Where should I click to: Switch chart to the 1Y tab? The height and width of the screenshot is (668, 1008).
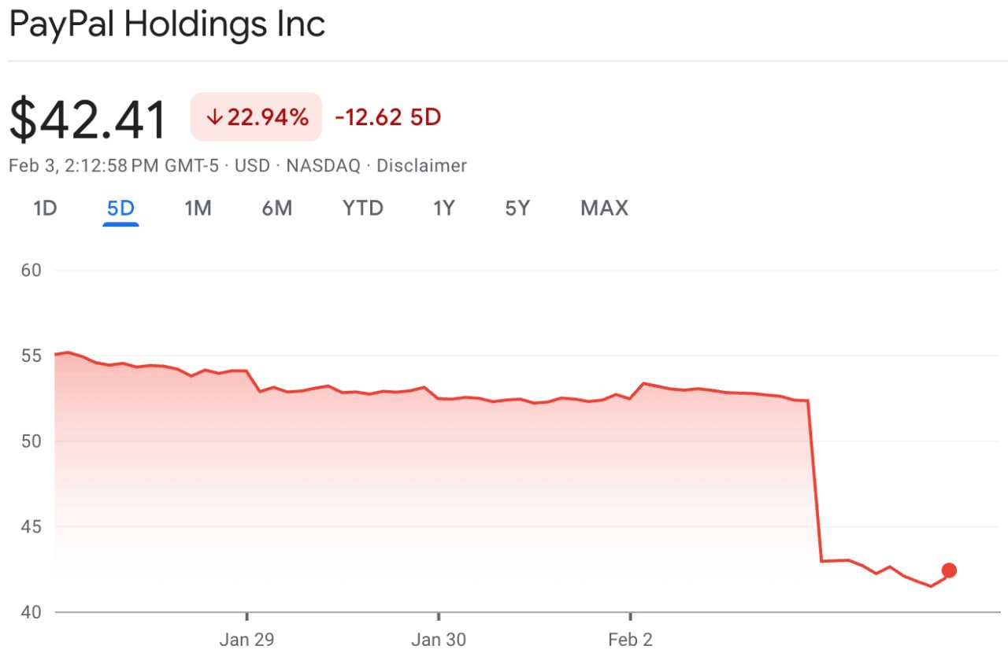pyautogui.click(x=444, y=209)
